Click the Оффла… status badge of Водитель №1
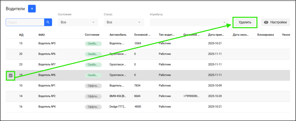 click(93, 86)
